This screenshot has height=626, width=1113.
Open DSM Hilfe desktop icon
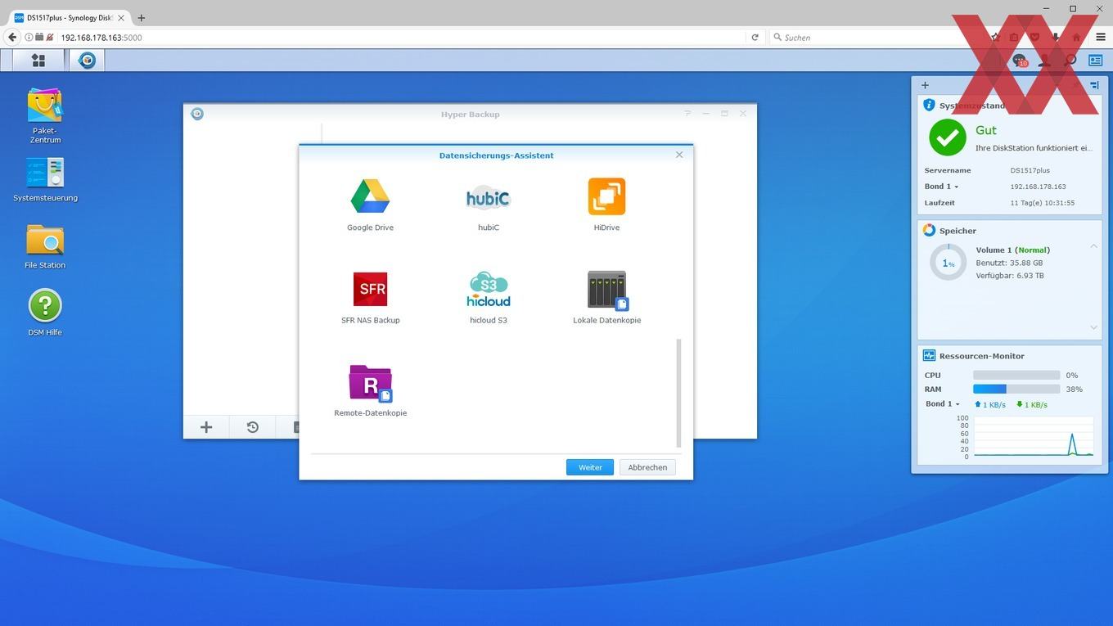[x=45, y=313]
